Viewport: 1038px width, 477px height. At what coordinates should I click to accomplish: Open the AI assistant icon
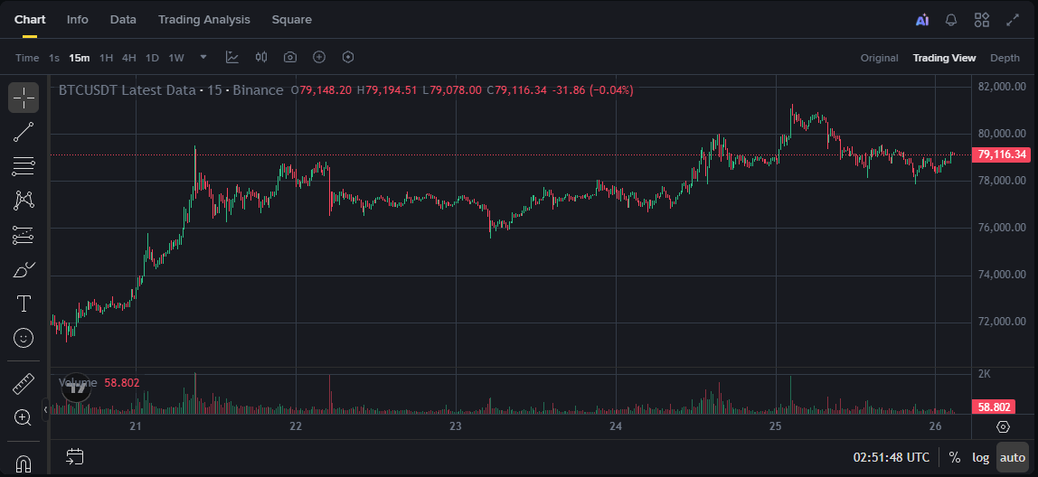922,20
